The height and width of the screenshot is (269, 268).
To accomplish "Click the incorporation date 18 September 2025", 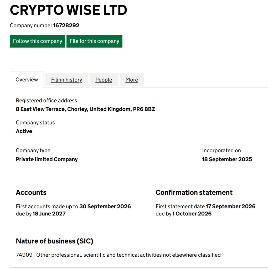I will 227,159.
